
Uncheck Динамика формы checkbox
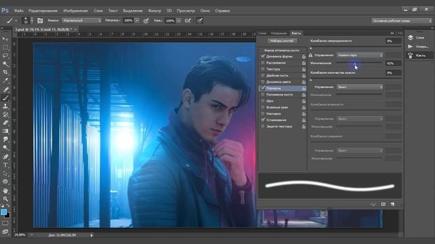pyautogui.click(x=263, y=56)
